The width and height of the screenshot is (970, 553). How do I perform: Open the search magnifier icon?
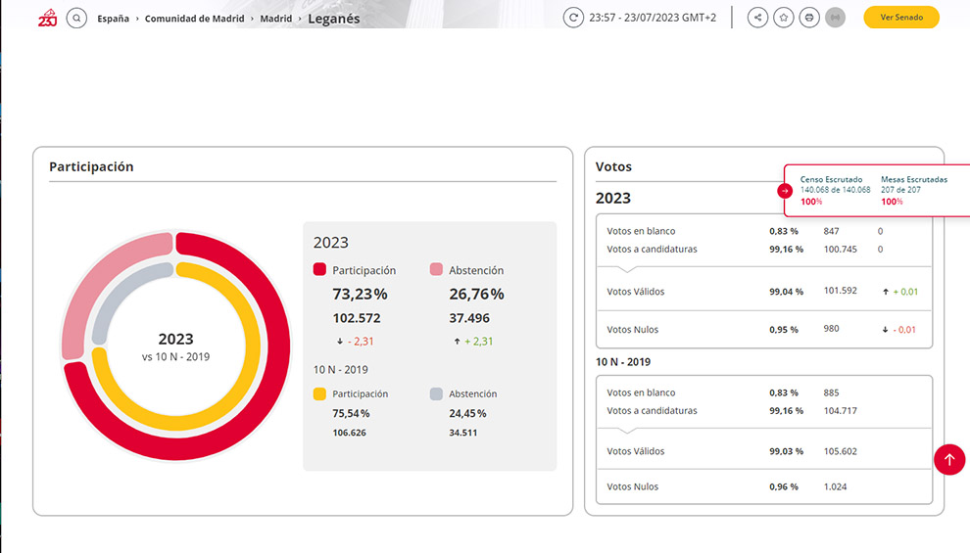76,18
